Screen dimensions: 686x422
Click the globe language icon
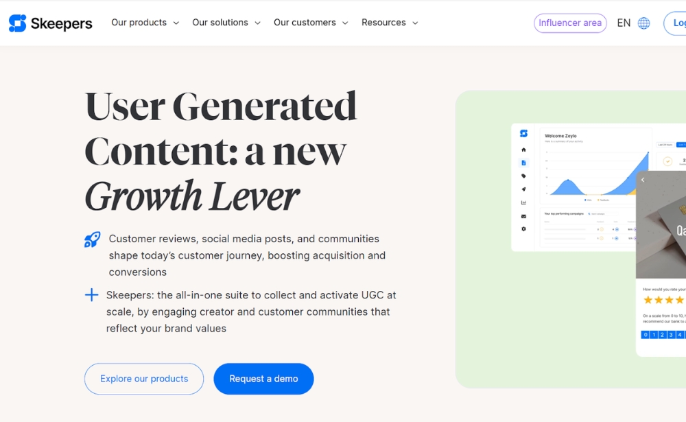[643, 23]
